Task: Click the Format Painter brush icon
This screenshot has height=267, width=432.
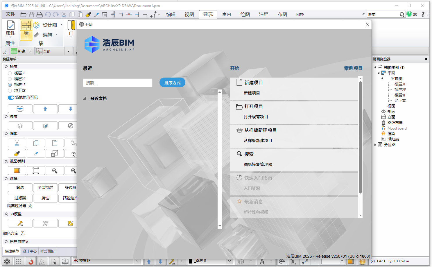Action: click(88, 14)
